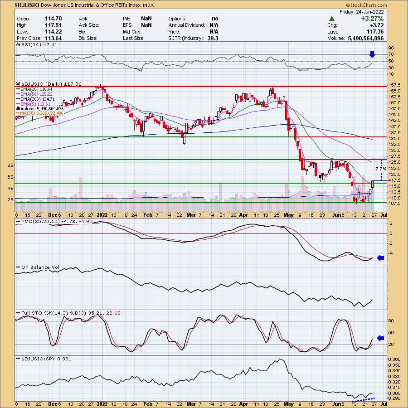
Task: Click the $DJUSIO:SPY 0.301 ratio label
Action: (x=46, y=359)
